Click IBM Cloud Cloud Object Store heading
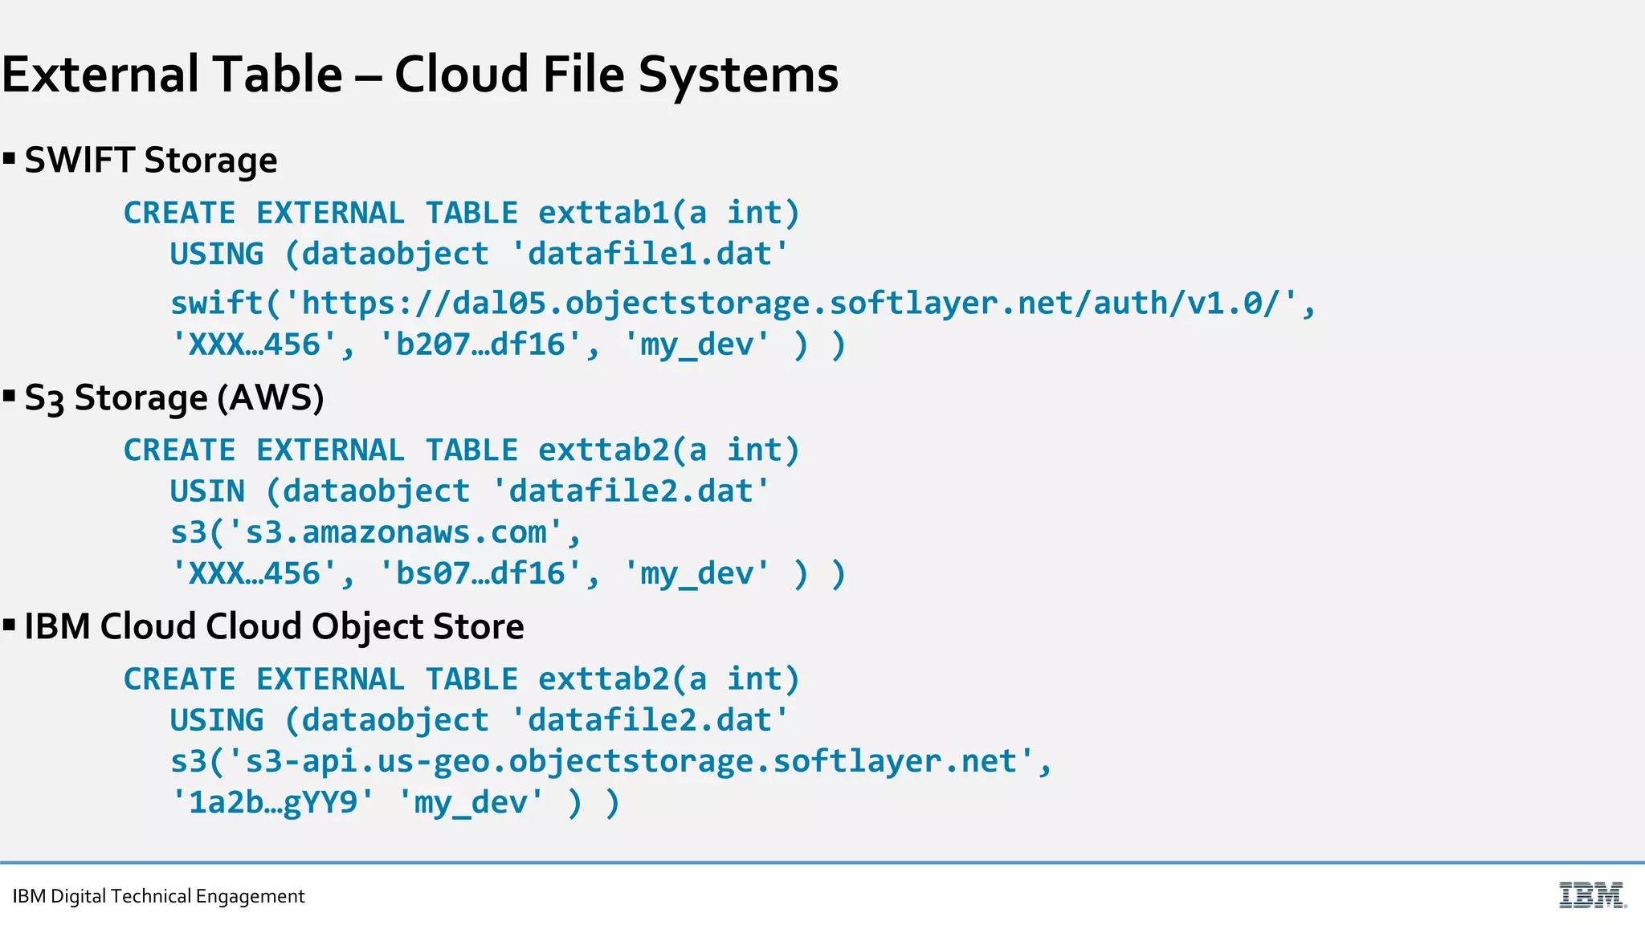 274,626
